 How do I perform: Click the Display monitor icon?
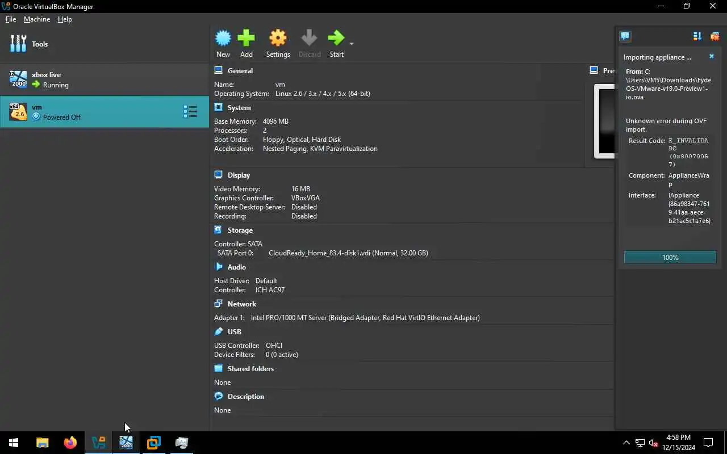(x=219, y=175)
